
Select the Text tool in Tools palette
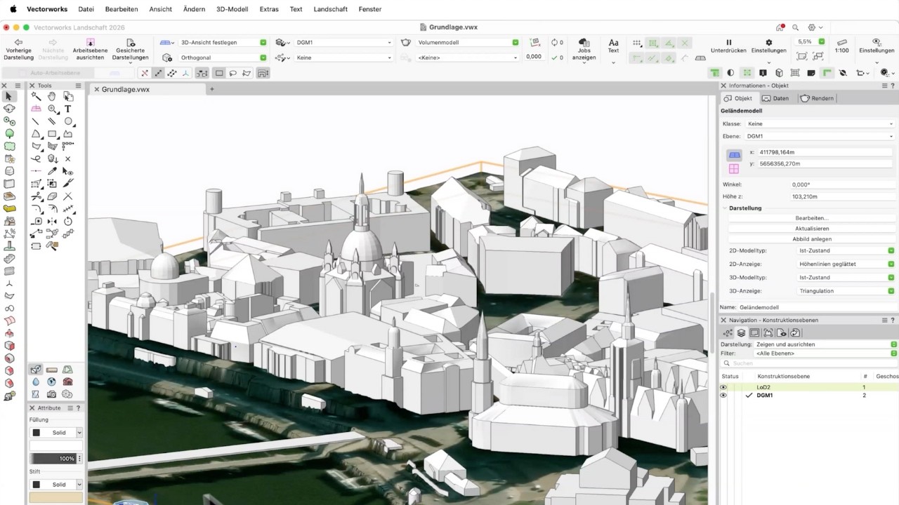(x=68, y=109)
